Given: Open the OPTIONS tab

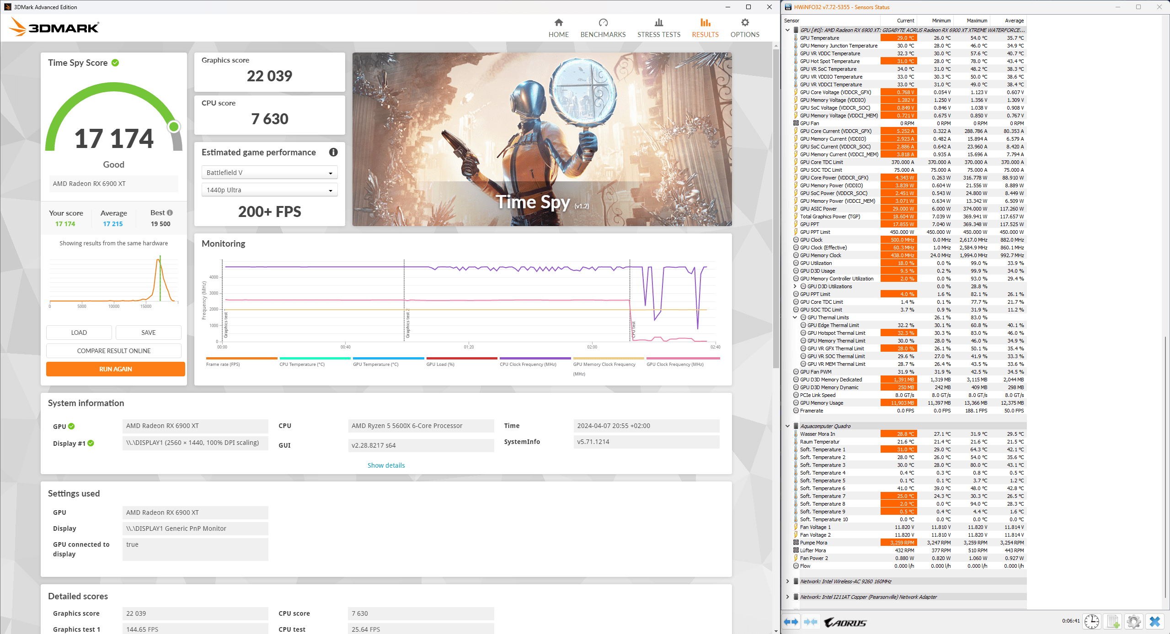Looking at the screenshot, I should [744, 28].
